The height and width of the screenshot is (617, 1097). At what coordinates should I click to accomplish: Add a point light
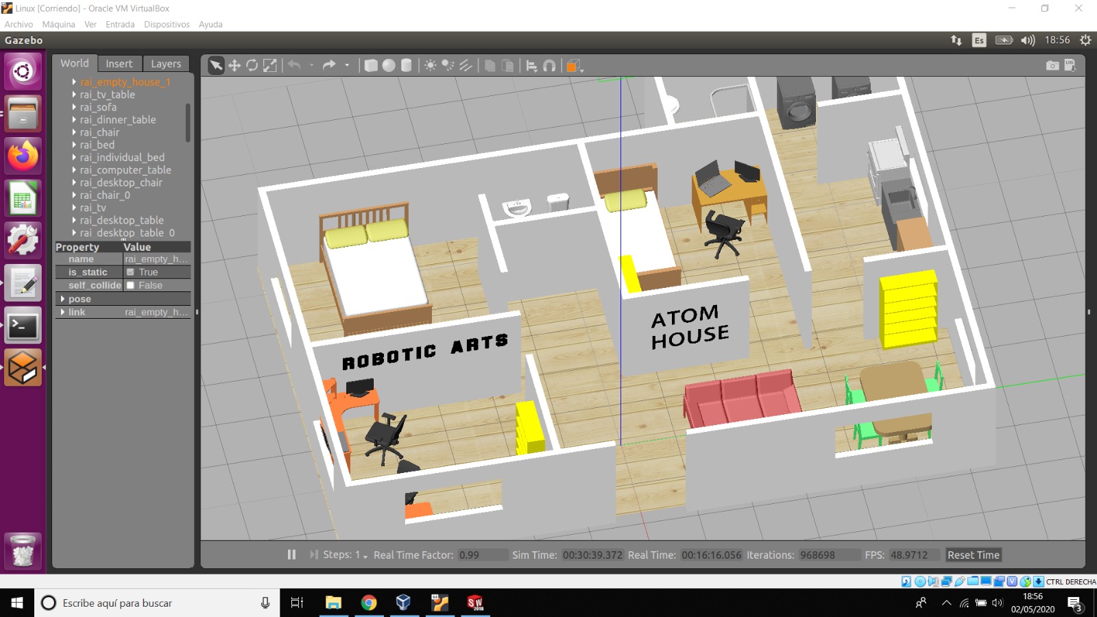point(430,66)
